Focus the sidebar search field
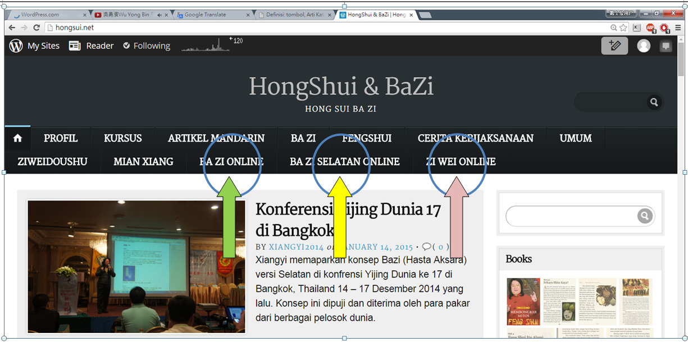 572,216
